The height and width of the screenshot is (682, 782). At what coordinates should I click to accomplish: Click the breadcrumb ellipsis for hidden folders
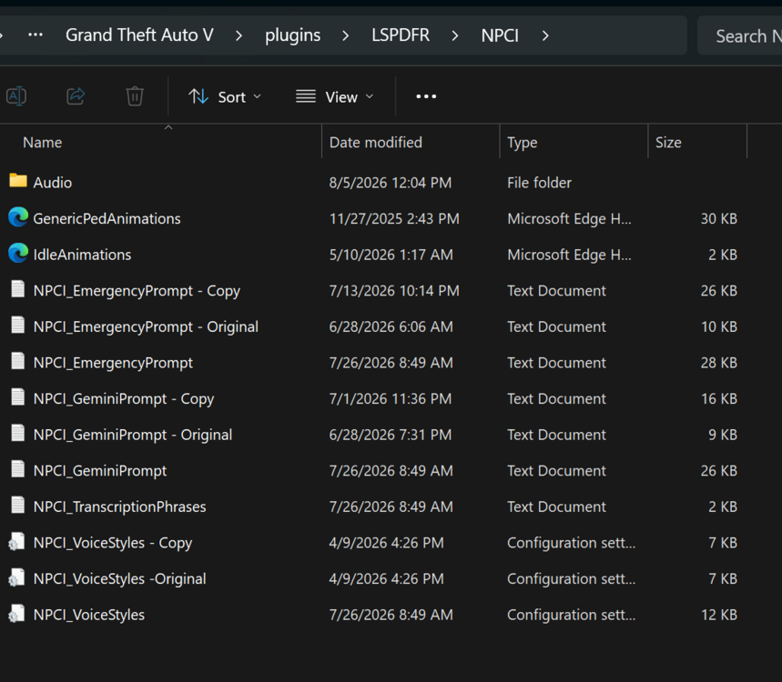(x=36, y=35)
